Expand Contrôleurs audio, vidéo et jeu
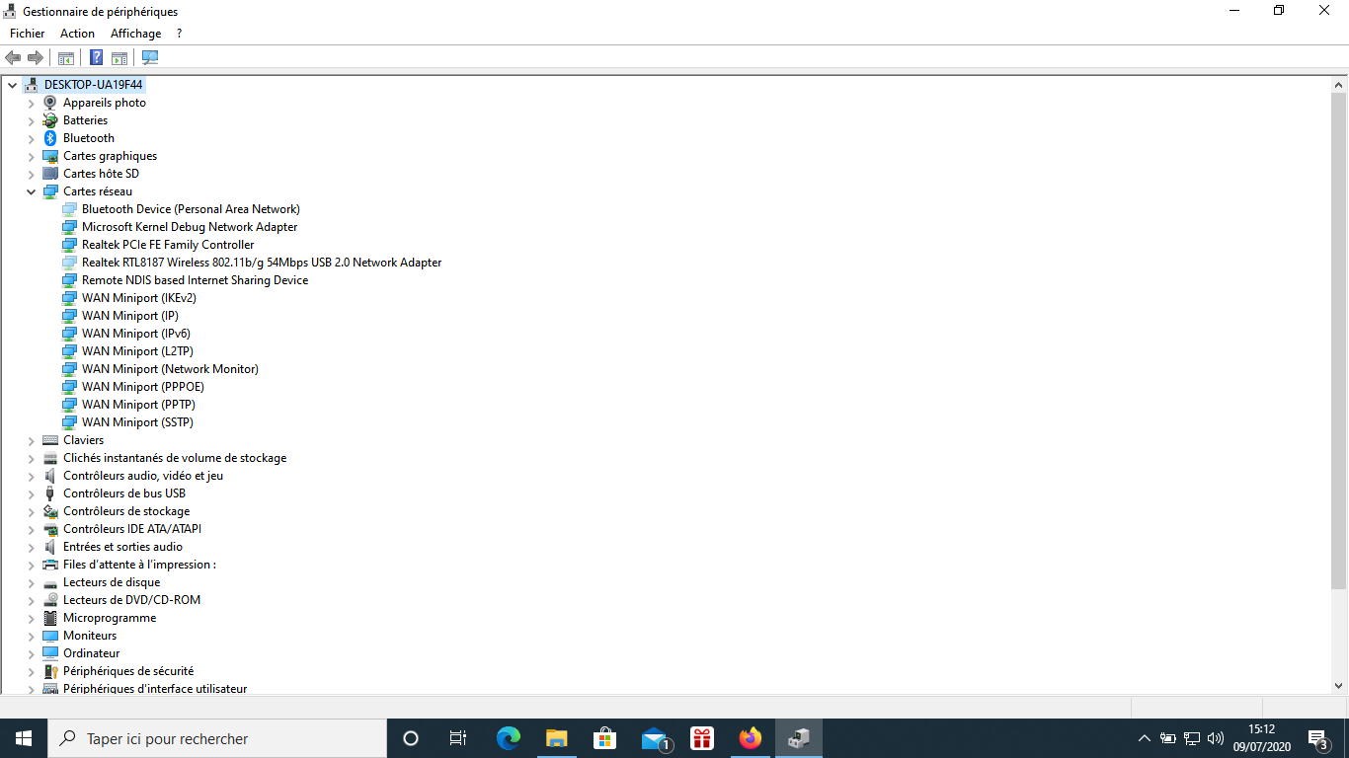 pos(31,476)
